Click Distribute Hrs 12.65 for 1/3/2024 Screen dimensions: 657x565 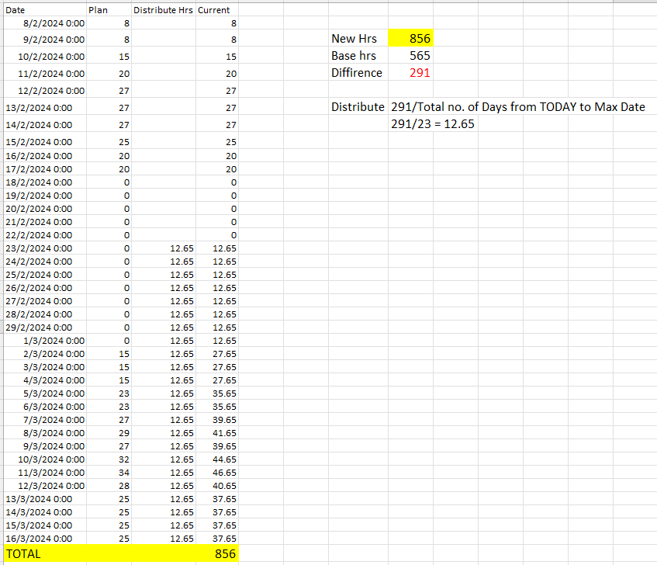coord(164,341)
